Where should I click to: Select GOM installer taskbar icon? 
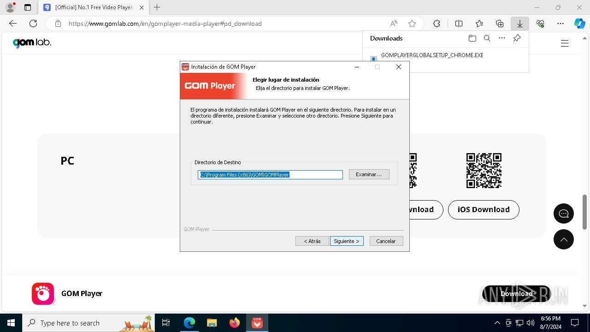(x=257, y=323)
